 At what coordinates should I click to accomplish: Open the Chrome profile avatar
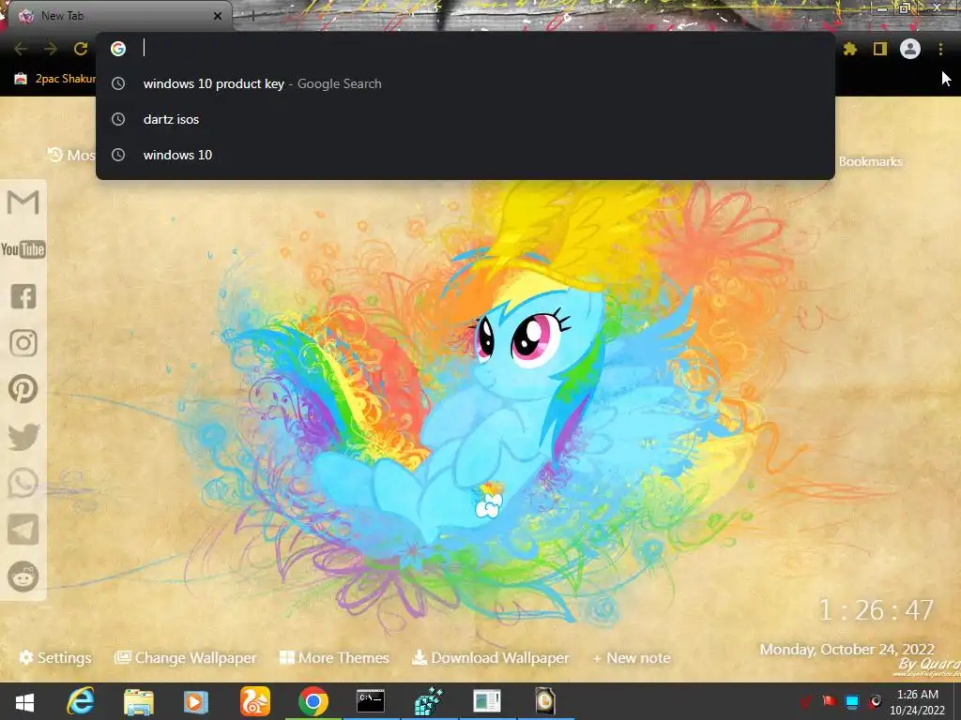tap(910, 49)
